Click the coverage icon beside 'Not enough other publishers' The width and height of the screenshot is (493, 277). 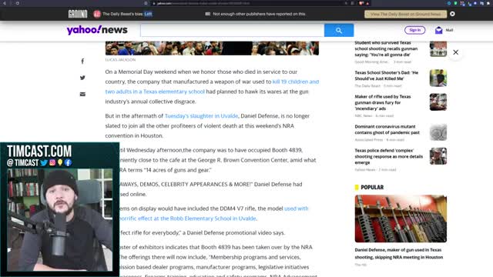click(207, 14)
